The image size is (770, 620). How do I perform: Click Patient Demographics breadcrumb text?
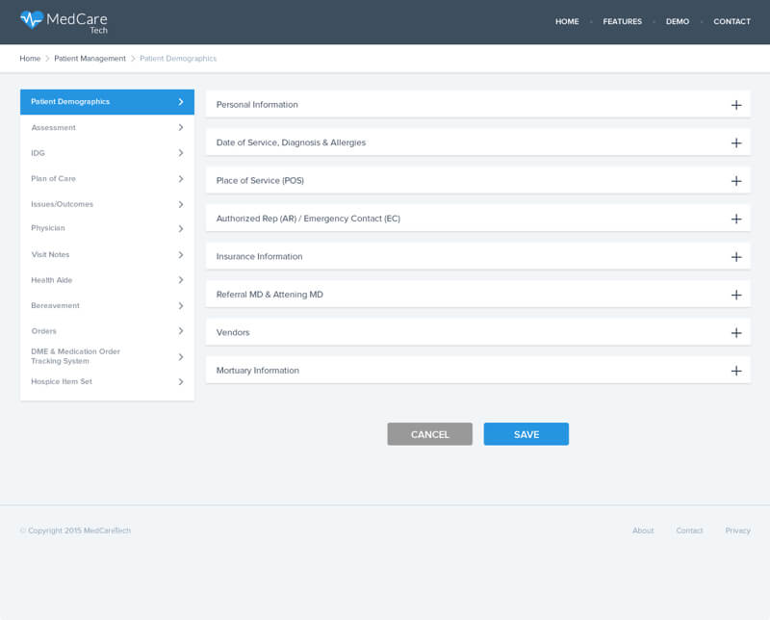pos(178,59)
